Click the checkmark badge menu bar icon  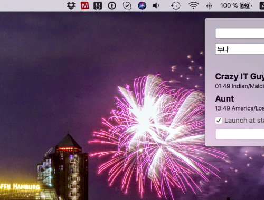(127, 6)
